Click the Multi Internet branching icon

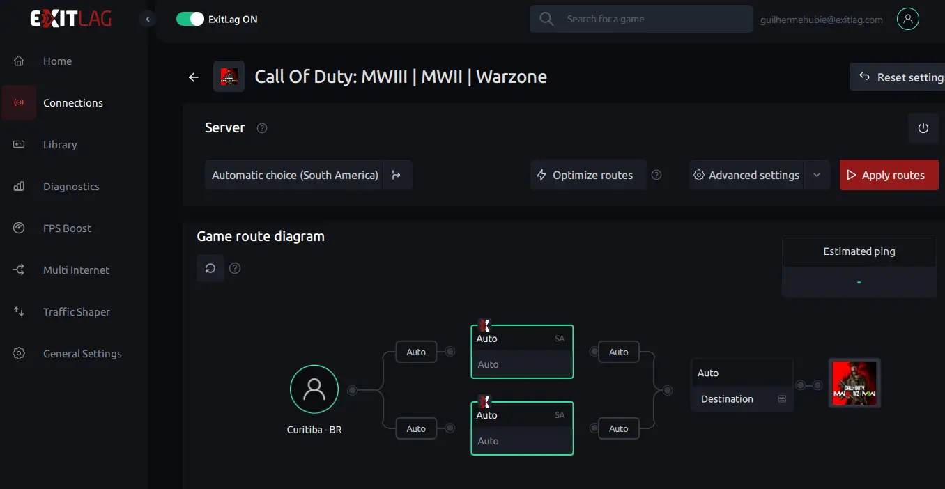pyautogui.click(x=19, y=270)
